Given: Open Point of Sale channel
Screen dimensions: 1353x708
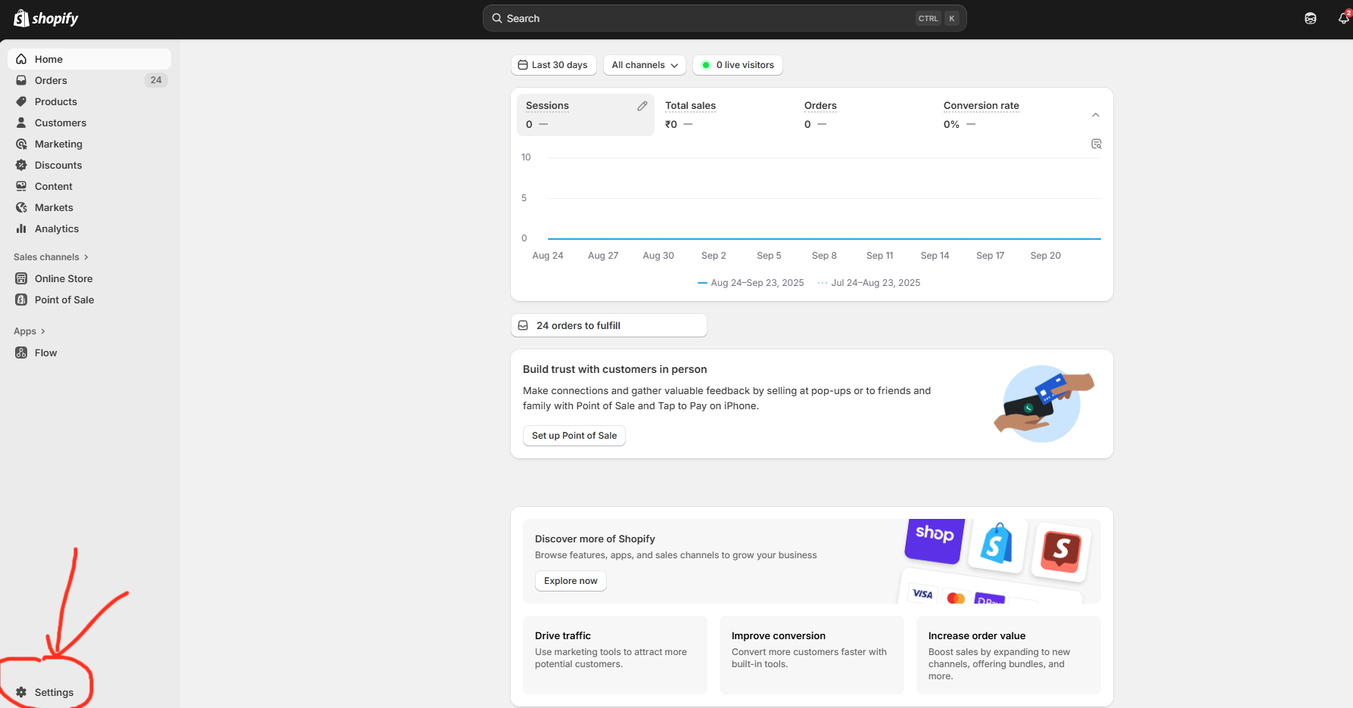Looking at the screenshot, I should (64, 300).
